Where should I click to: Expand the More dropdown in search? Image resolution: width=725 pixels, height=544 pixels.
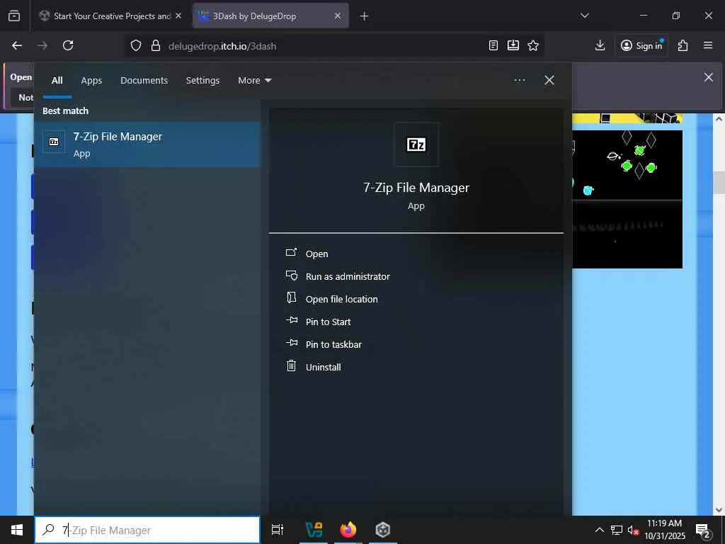pos(254,81)
